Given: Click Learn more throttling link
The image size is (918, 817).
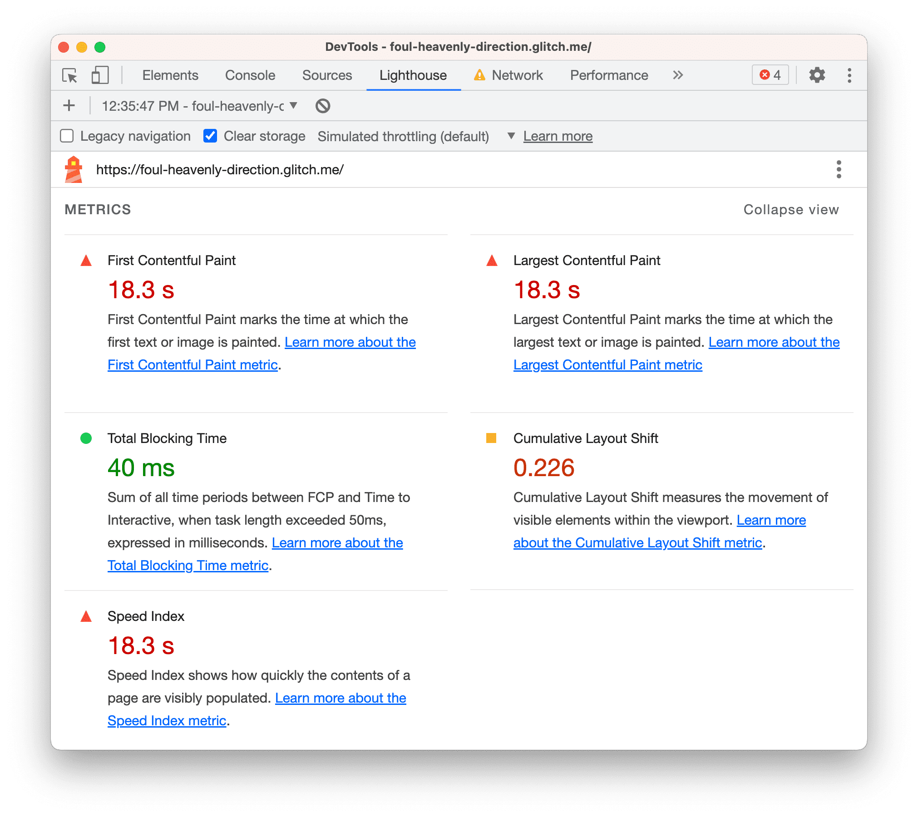Looking at the screenshot, I should tap(558, 136).
